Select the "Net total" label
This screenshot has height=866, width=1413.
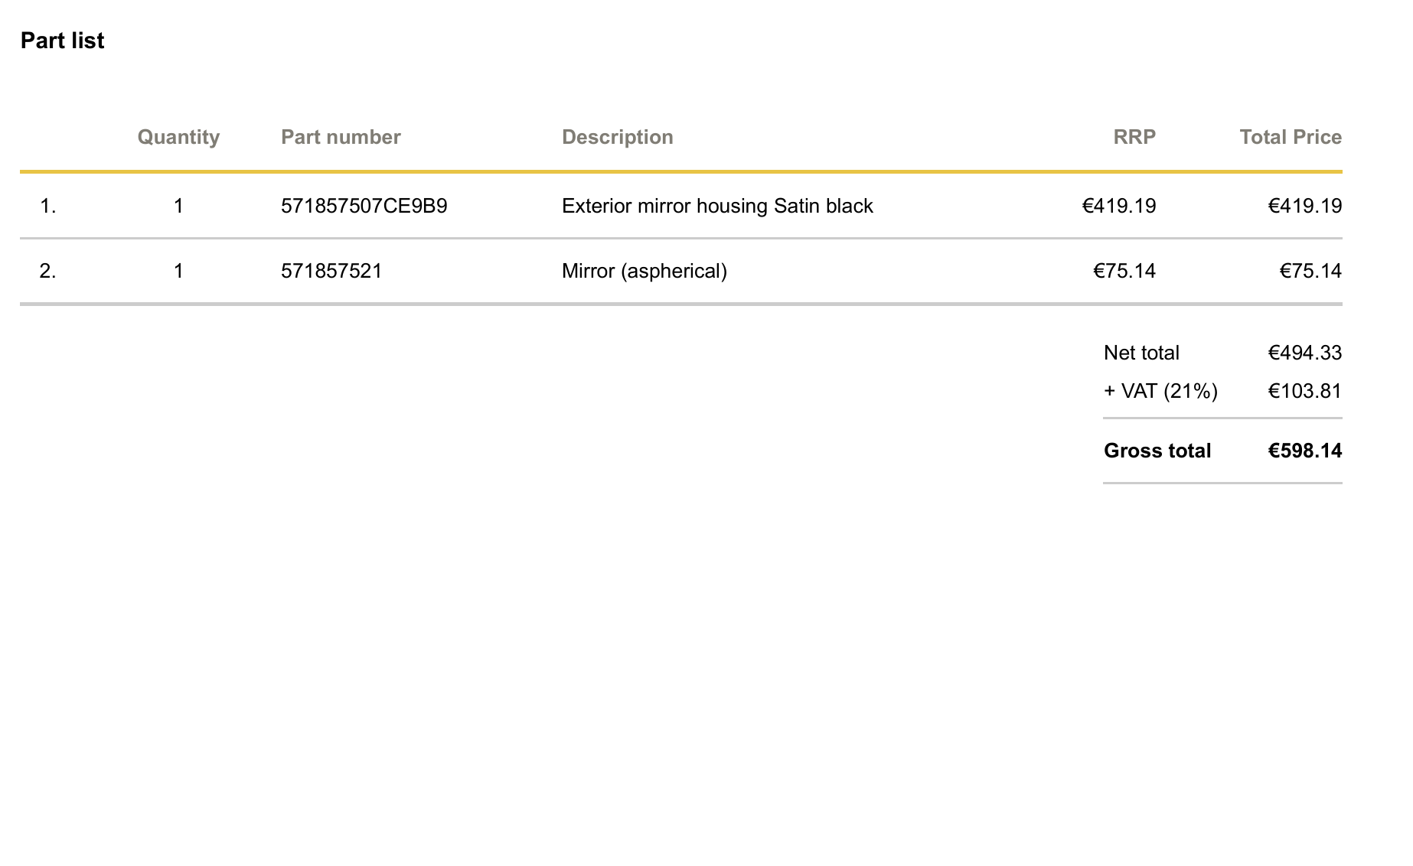pos(1141,353)
